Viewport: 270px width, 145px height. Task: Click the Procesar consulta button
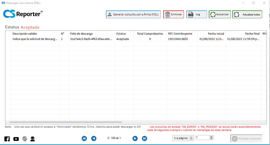246,138
